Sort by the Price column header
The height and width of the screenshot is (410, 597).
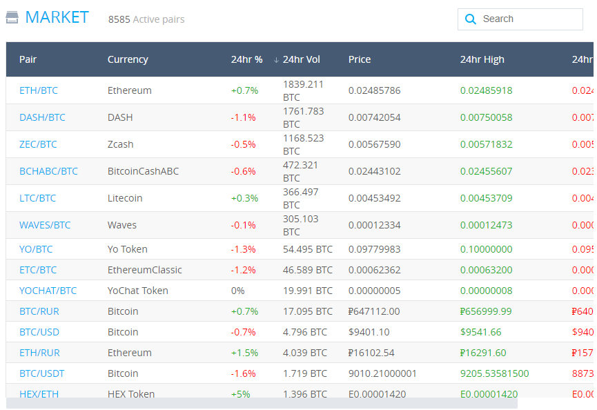pyautogui.click(x=360, y=59)
